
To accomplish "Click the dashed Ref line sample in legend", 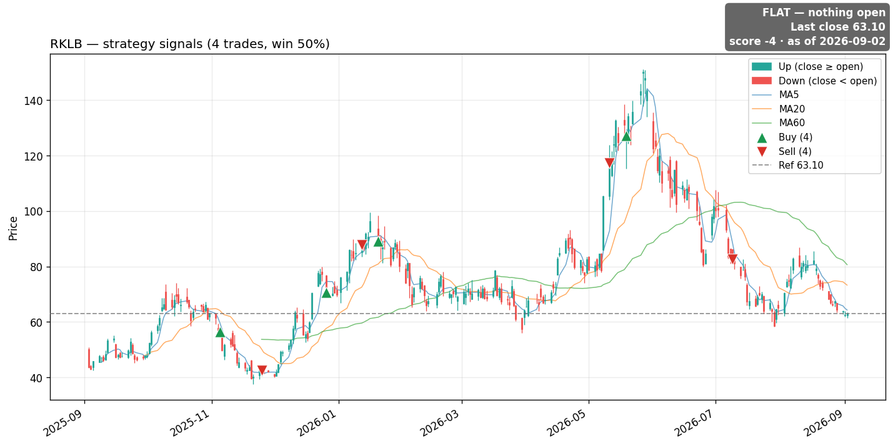I will pyautogui.click(x=762, y=166).
